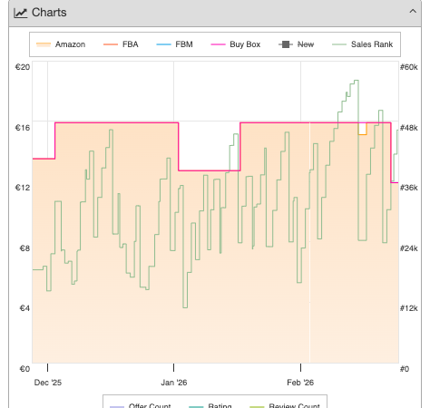Toggle the Buy Box legend series

click(x=236, y=44)
